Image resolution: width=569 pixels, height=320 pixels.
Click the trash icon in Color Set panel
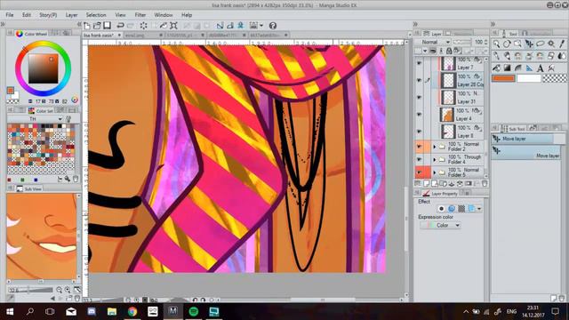click(x=76, y=179)
